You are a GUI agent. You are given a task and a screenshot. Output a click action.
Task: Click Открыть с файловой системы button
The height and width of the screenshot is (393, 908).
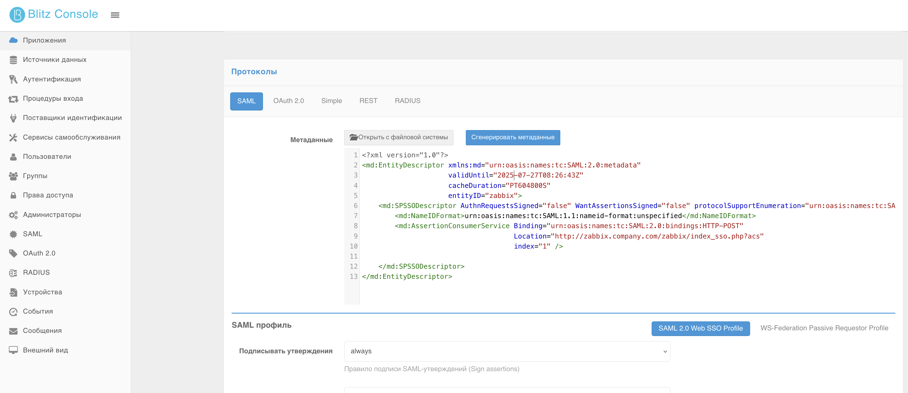coord(399,137)
